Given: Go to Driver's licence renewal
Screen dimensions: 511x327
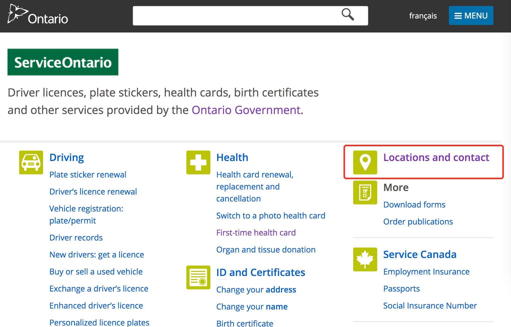Looking at the screenshot, I should (x=93, y=191).
